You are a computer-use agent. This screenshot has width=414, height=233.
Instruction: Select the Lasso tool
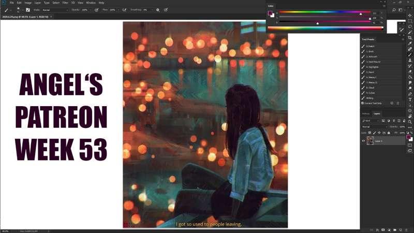[x=410, y=27]
